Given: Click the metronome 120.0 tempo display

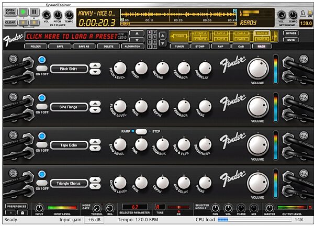Looking at the screenshot, I should click(306, 23).
